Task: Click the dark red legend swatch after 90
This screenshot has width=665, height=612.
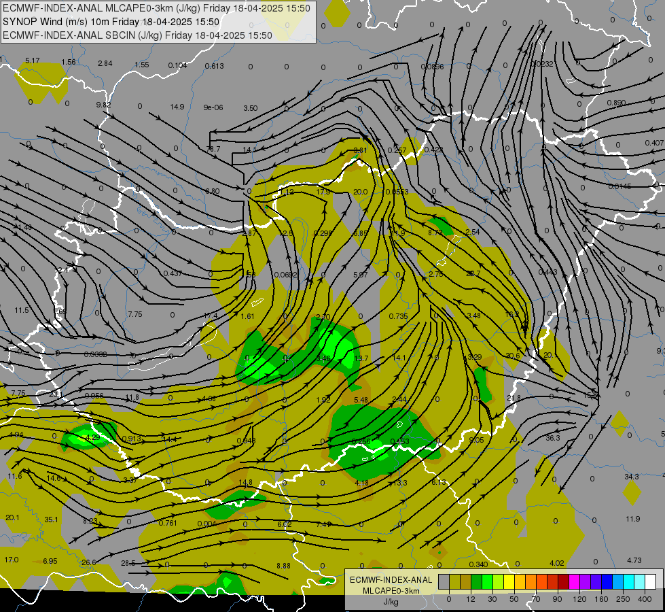Action: pos(563,581)
